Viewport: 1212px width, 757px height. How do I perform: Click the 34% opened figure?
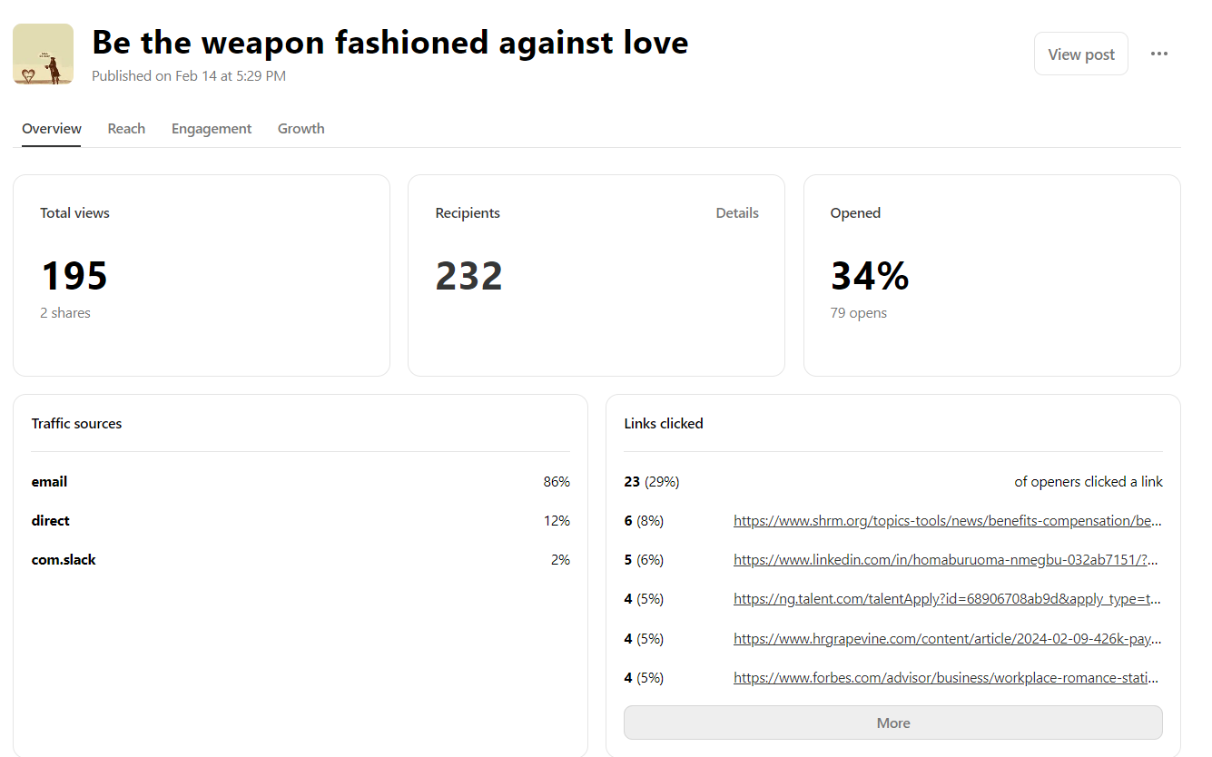(869, 276)
